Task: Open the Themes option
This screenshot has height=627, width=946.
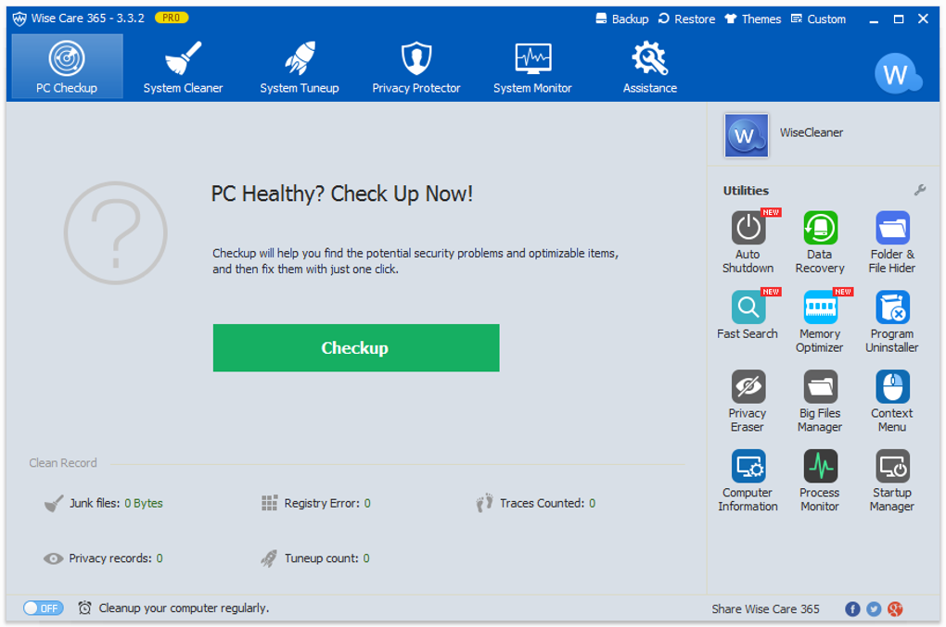Action: click(x=752, y=19)
